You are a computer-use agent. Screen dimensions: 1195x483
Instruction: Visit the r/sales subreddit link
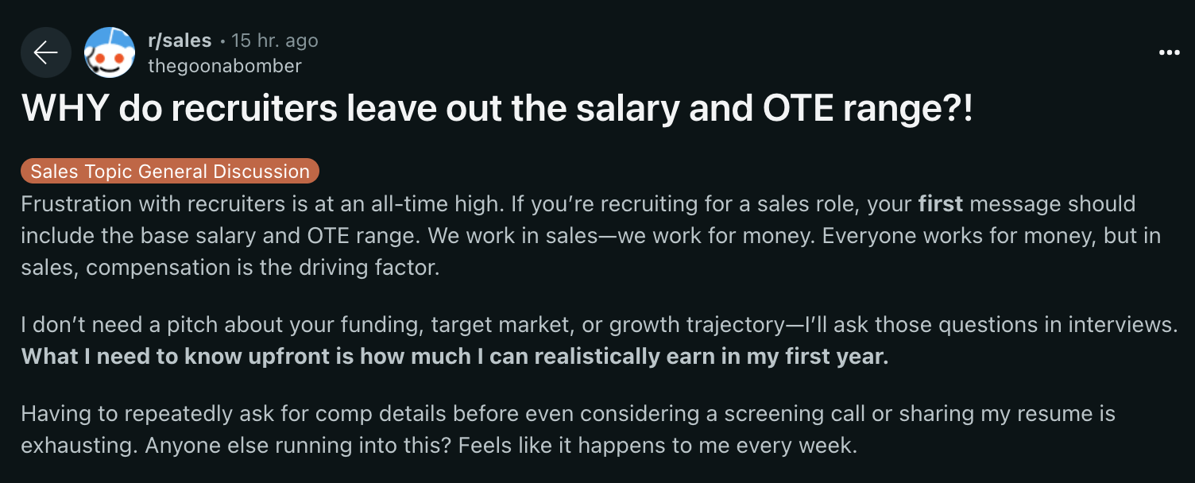click(x=180, y=40)
